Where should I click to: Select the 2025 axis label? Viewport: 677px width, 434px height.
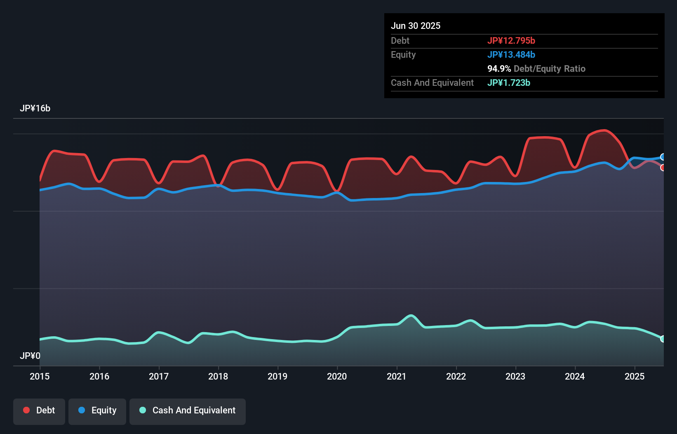[635, 376]
